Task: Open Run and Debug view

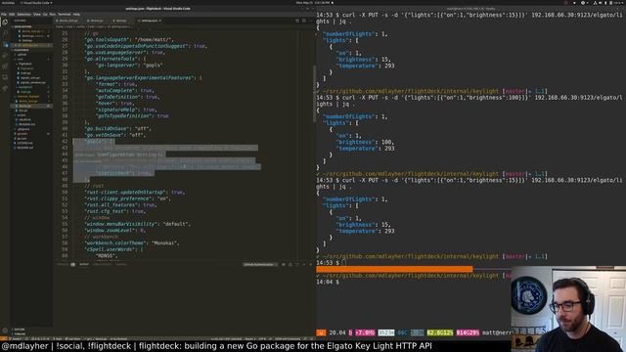Action: point(5,56)
